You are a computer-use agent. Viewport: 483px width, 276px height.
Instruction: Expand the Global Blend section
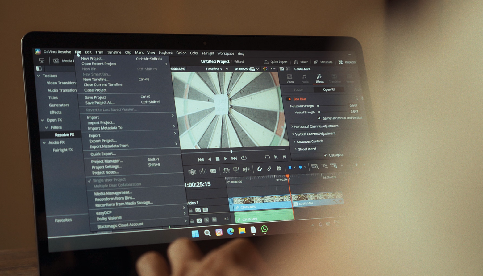305,149
